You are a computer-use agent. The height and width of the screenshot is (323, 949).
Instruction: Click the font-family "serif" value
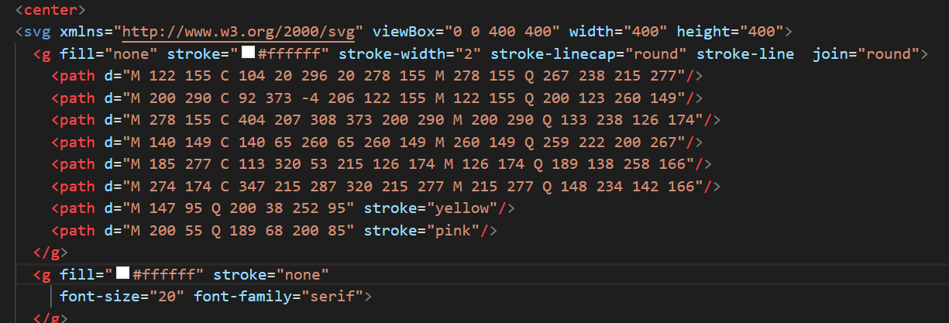tap(333, 296)
